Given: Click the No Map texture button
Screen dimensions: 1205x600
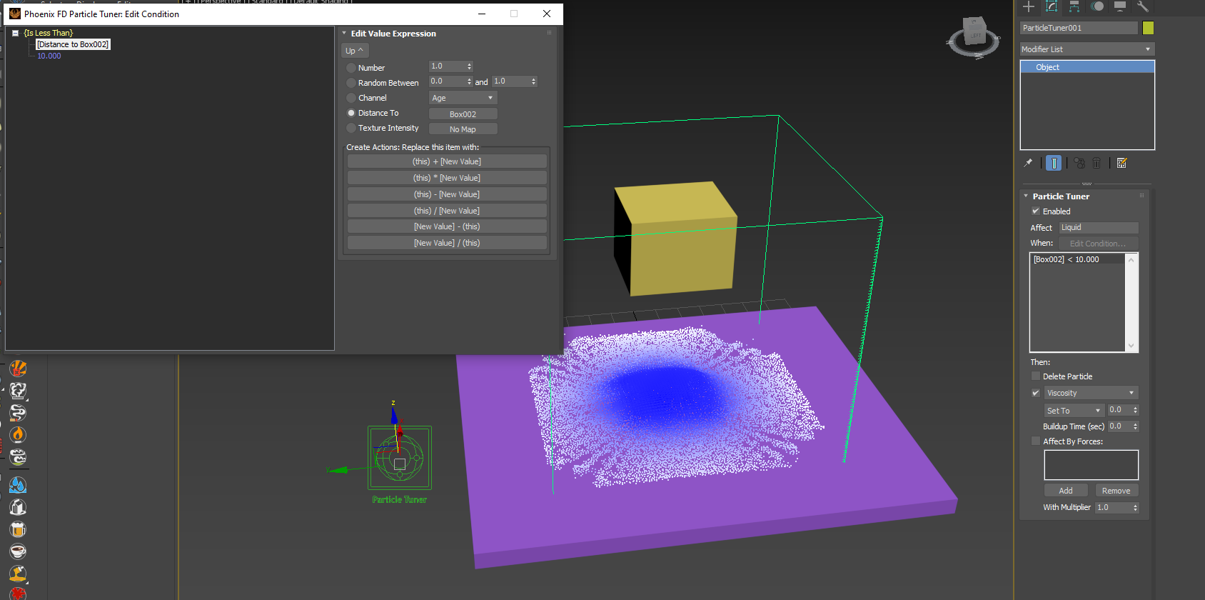Looking at the screenshot, I should [x=463, y=129].
